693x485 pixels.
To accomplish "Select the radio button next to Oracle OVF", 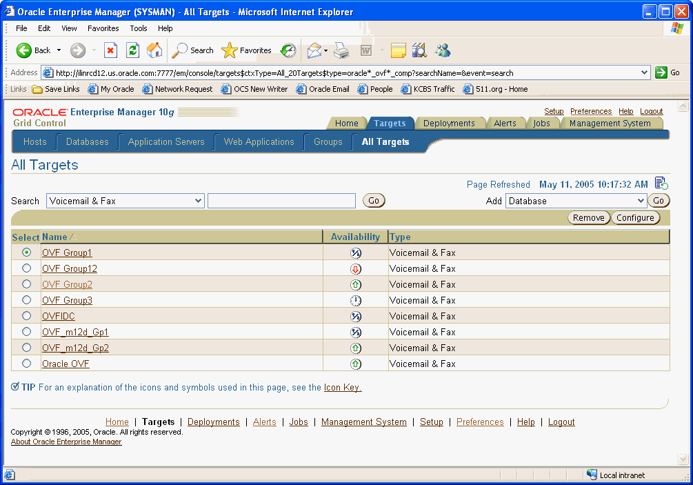I will (26, 364).
